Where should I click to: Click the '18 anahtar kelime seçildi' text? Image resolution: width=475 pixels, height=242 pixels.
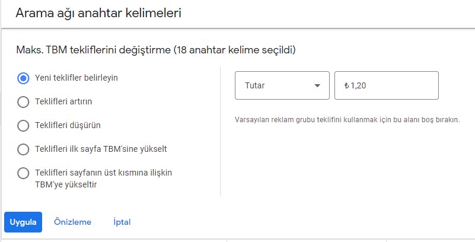click(x=235, y=50)
